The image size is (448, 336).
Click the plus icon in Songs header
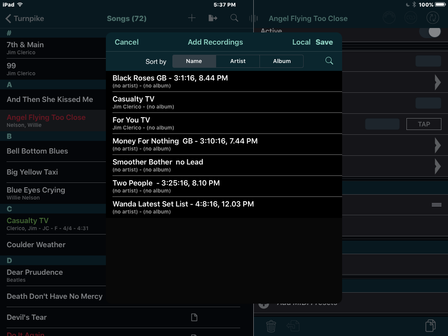click(192, 18)
